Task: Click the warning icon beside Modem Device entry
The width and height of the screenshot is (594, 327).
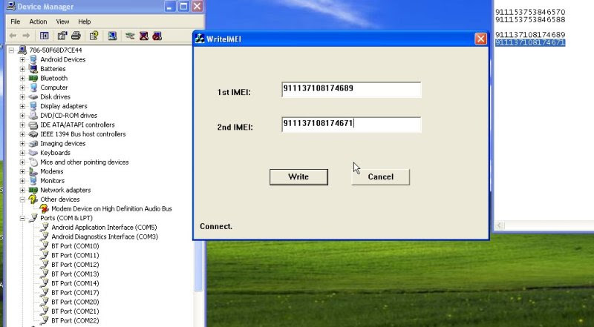Action: (x=45, y=208)
